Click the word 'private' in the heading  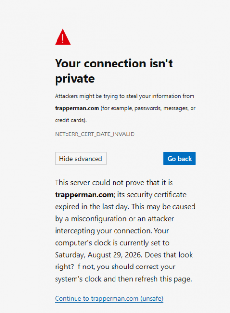point(75,79)
